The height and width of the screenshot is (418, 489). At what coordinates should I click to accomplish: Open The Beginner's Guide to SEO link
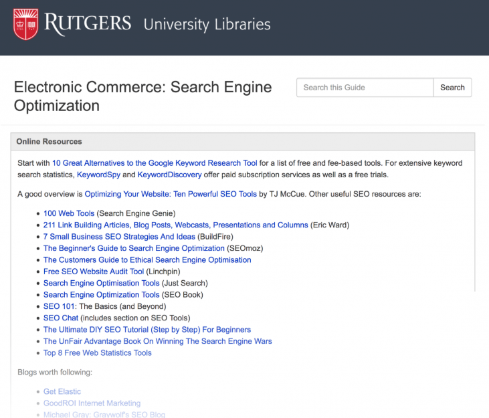pyautogui.click(x=134, y=248)
